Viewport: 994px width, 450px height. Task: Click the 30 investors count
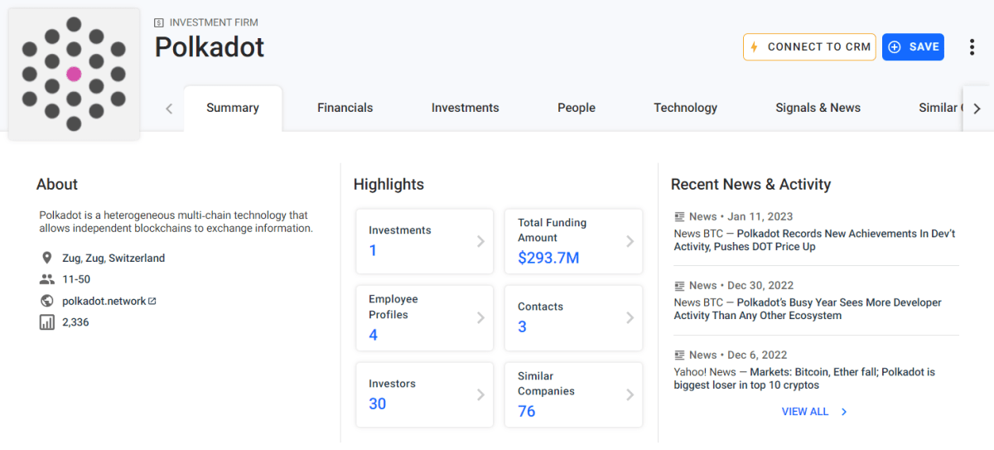[378, 404]
